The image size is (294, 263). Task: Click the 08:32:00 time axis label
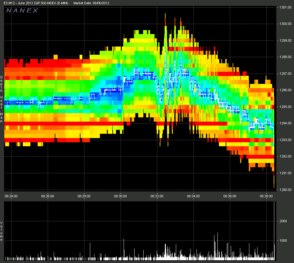(x=157, y=196)
